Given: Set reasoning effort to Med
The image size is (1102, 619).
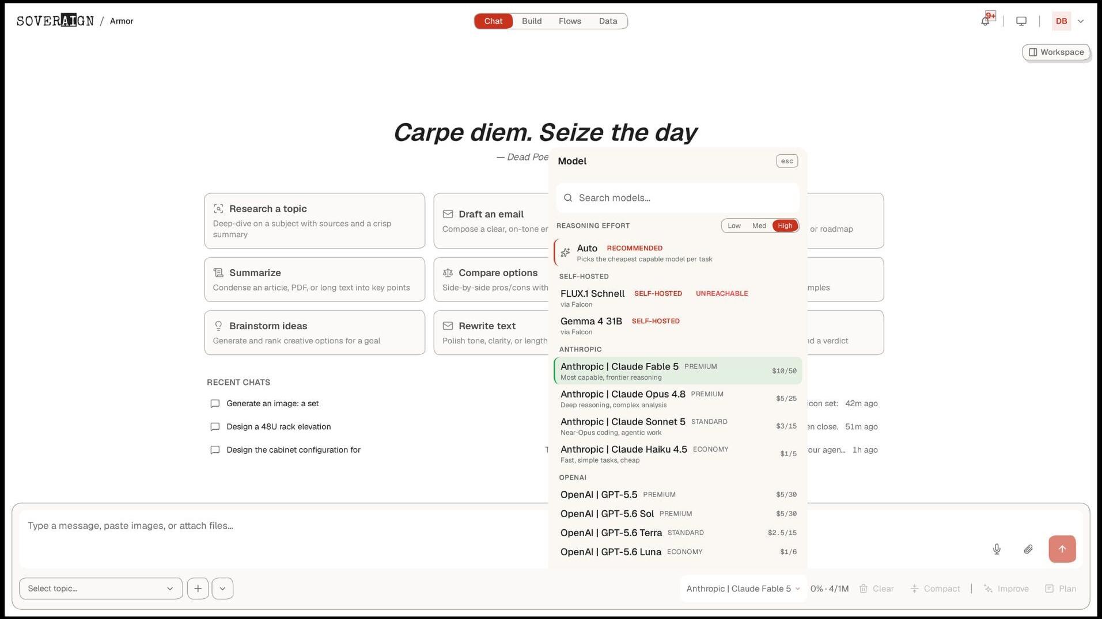Looking at the screenshot, I should pyautogui.click(x=759, y=226).
